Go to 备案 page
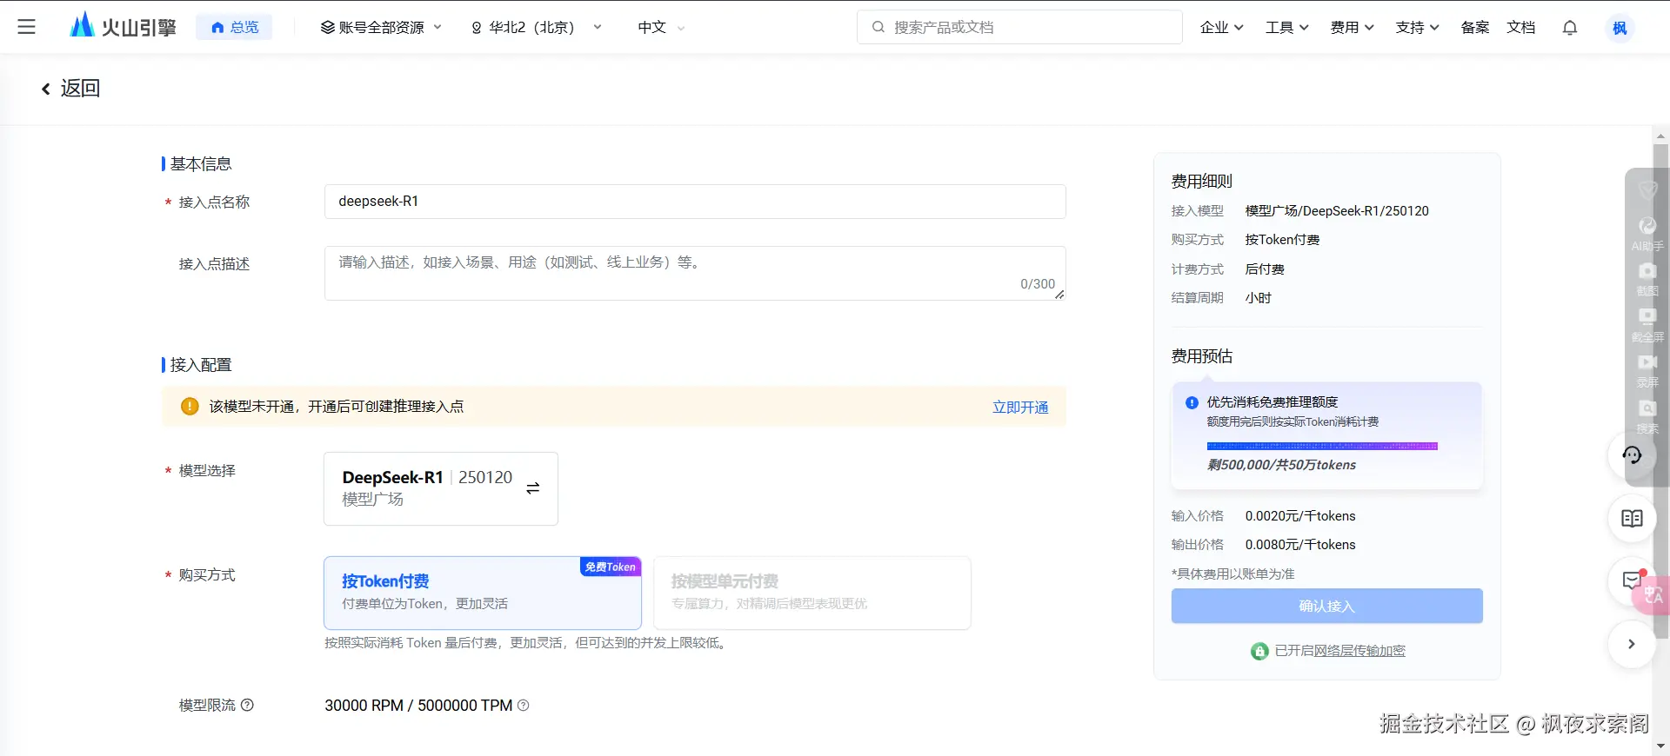 1475,27
